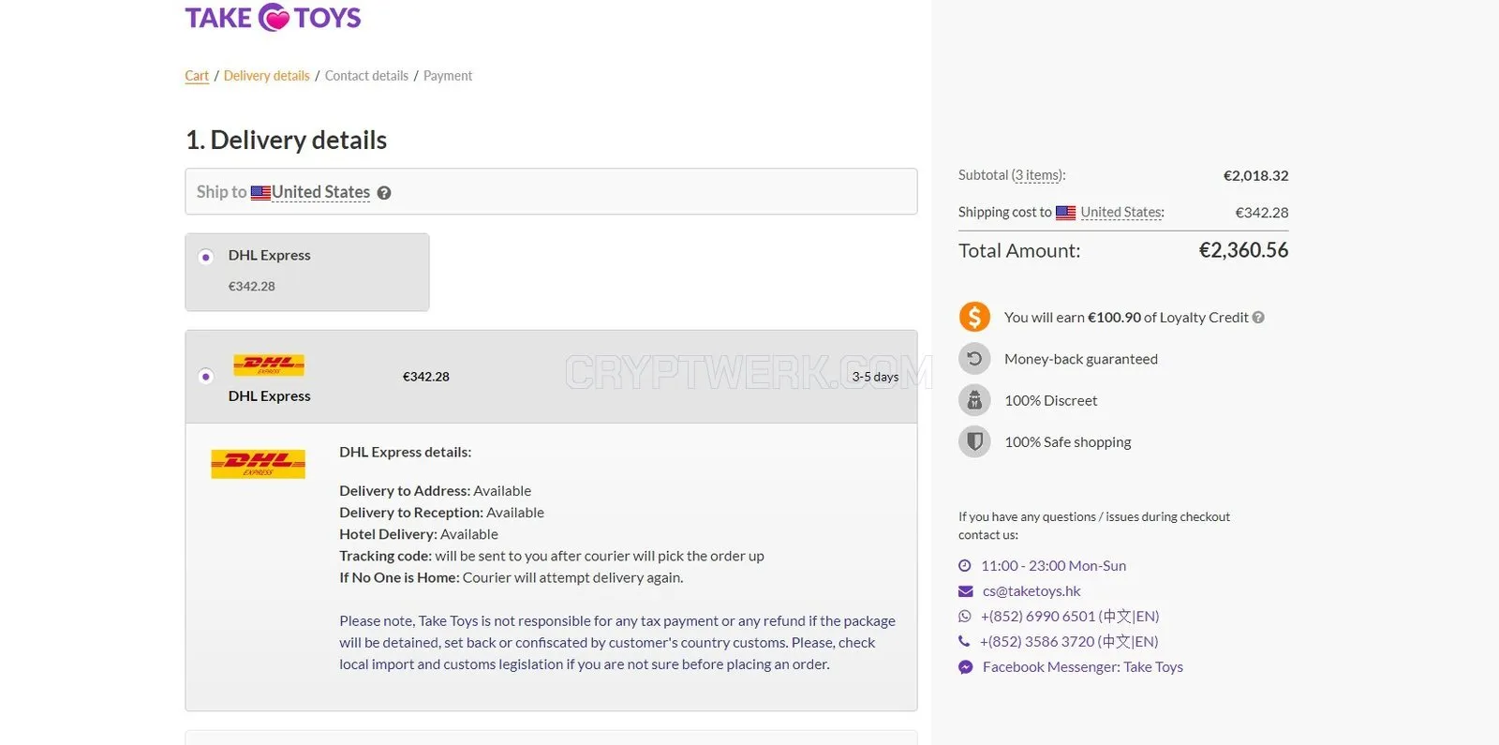Select the DHL Express 3-5 days radio option

[206, 377]
